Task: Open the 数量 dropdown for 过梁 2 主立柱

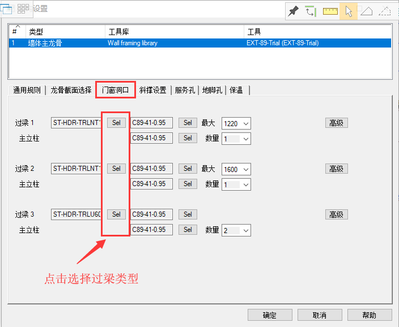Action: pyautogui.click(x=236, y=184)
